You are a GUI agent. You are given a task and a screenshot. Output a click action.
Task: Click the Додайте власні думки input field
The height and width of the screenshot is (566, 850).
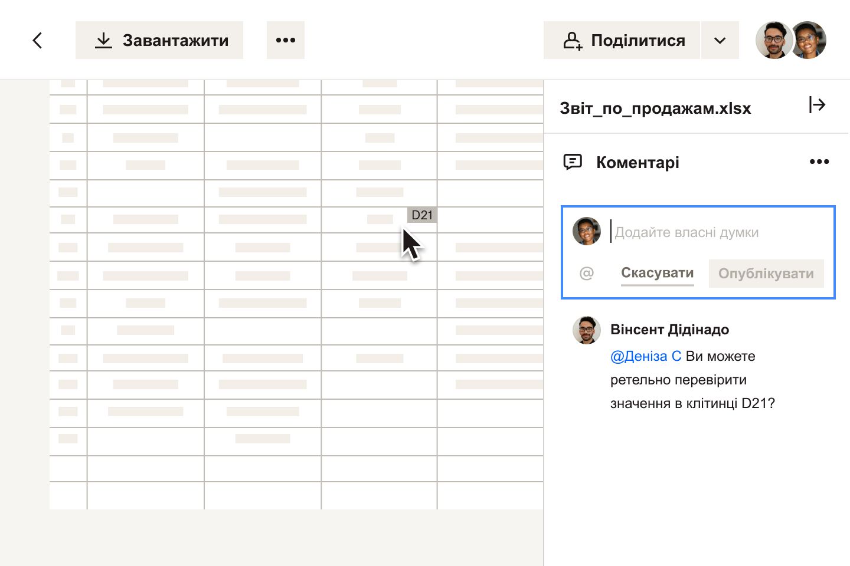pyautogui.click(x=686, y=232)
